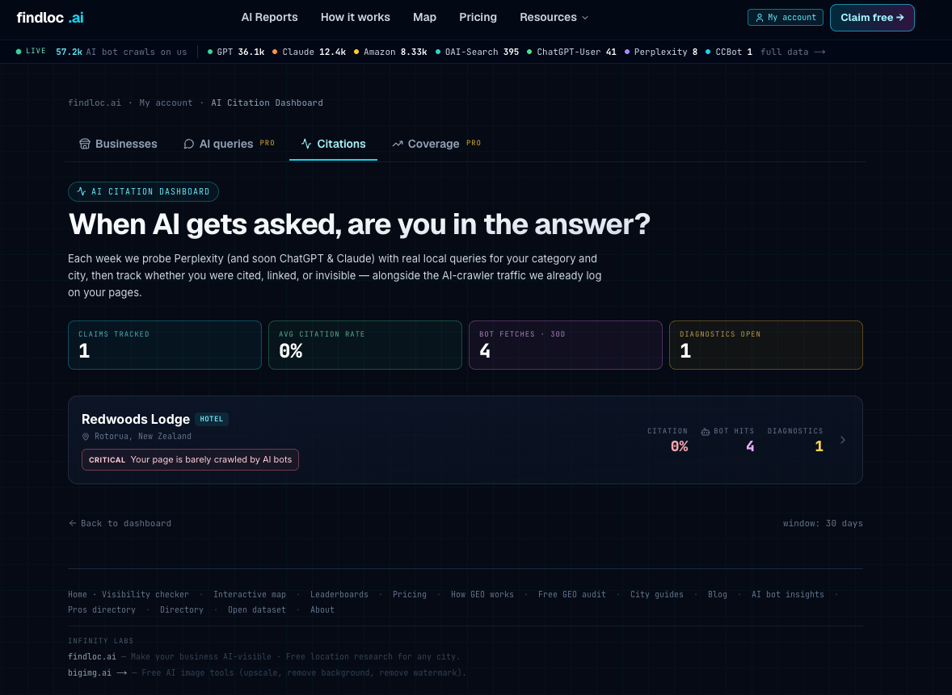The image size is (952, 695).
Task: Click the arrow next to bigimg.ai
Action: click(121, 672)
